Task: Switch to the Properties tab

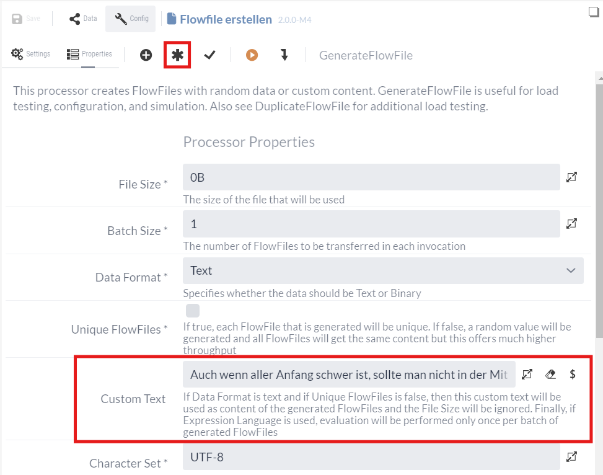Action: [x=90, y=54]
